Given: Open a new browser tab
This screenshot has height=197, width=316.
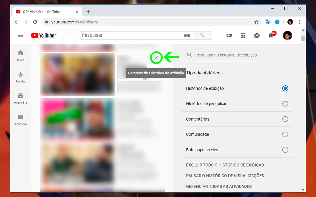Looking at the screenshot, I should (x=88, y=12).
